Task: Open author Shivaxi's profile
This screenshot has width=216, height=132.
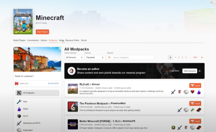Action: (96, 84)
